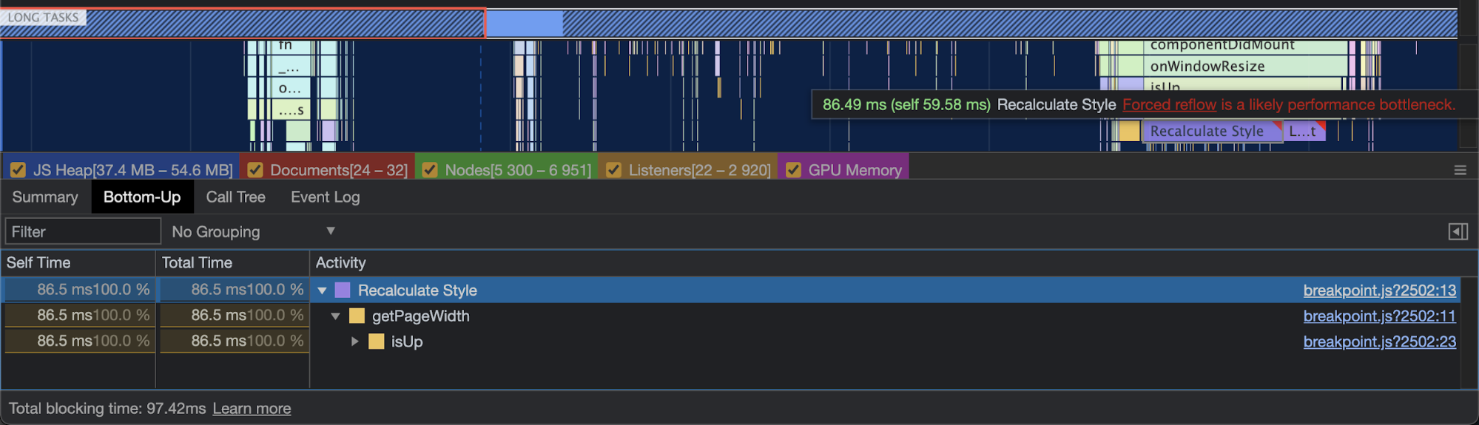Image resolution: width=1479 pixels, height=425 pixels.
Task: Click the Forced reflow link in tooltip
Action: pos(1169,105)
